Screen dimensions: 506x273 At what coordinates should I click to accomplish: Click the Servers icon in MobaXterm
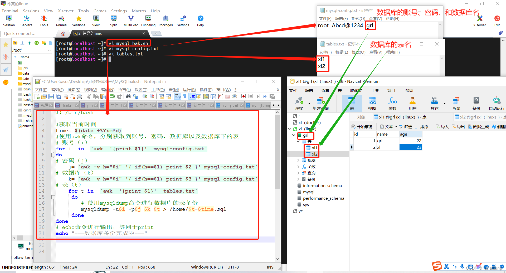coord(26,21)
